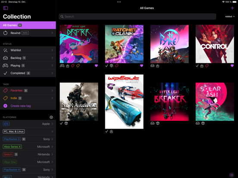Open the Switch platform list
Image resolution: width=238 pixels, height=178 pixels.
click(28, 154)
